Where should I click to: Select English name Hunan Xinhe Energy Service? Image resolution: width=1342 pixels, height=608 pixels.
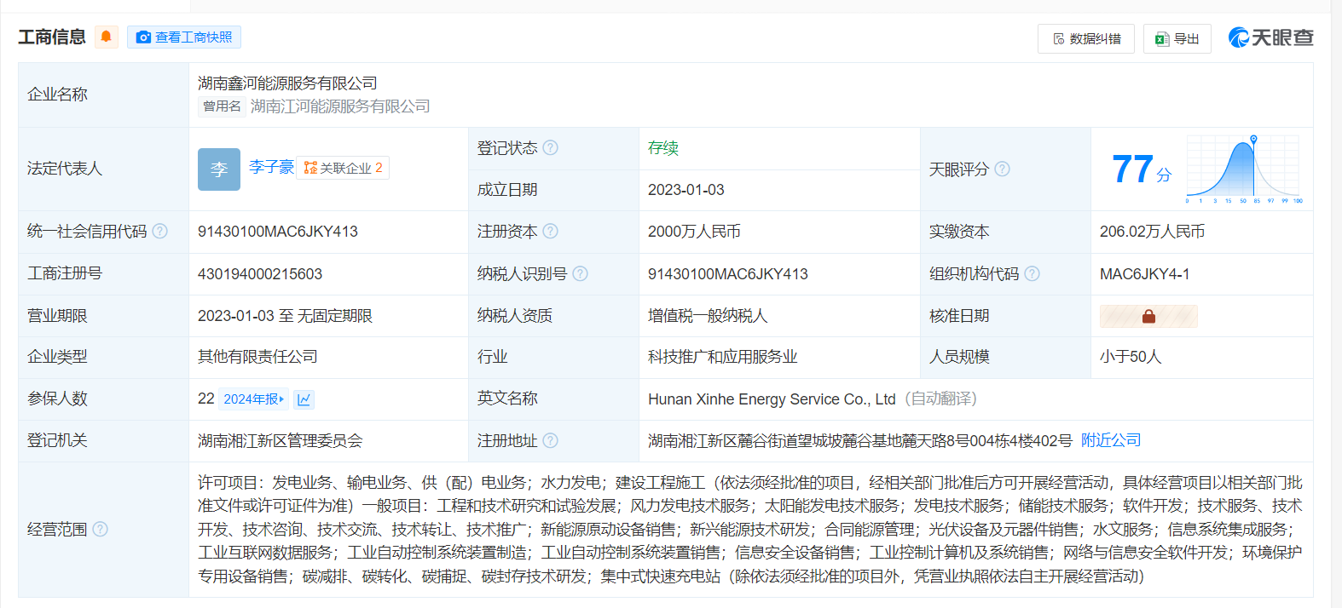point(772,399)
